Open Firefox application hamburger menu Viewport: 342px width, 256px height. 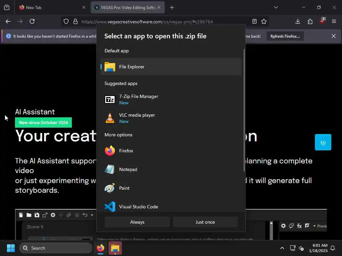(334, 21)
